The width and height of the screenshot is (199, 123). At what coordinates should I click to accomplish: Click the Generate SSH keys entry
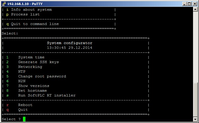point(38,62)
